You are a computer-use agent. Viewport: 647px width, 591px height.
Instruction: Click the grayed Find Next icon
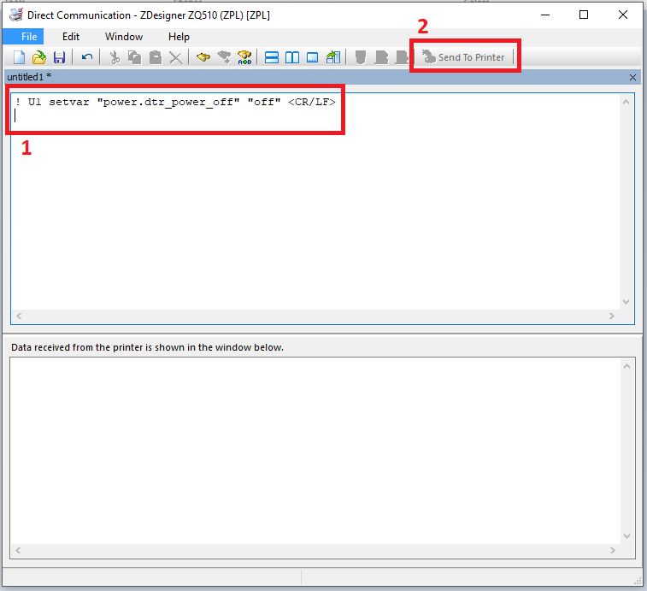coord(224,57)
